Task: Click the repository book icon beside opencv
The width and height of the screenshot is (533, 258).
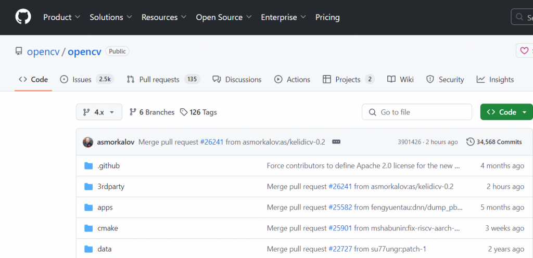Action: point(19,51)
